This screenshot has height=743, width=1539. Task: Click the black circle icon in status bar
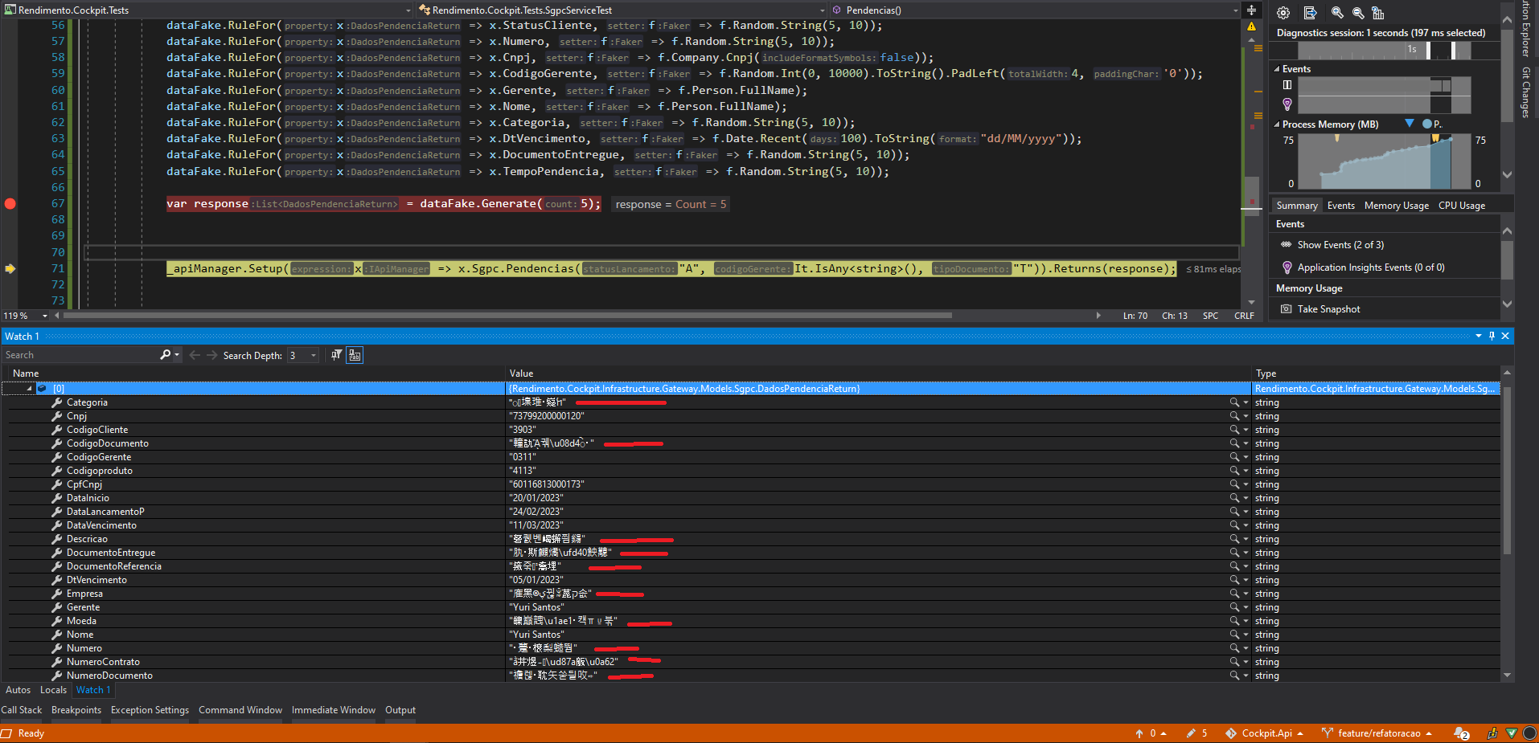tap(1530, 733)
